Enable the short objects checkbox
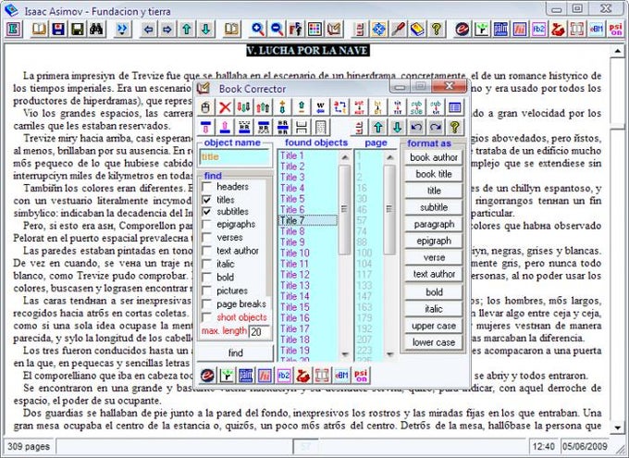 pyautogui.click(x=207, y=317)
